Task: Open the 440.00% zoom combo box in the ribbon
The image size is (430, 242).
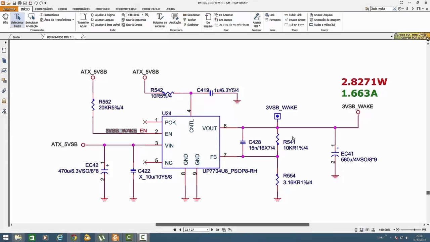Action: [135, 15]
